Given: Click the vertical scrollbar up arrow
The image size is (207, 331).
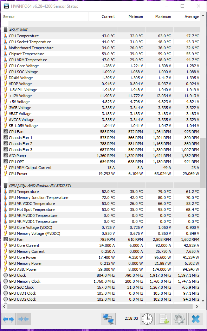Looking at the screenshot, I should point(203,15).
